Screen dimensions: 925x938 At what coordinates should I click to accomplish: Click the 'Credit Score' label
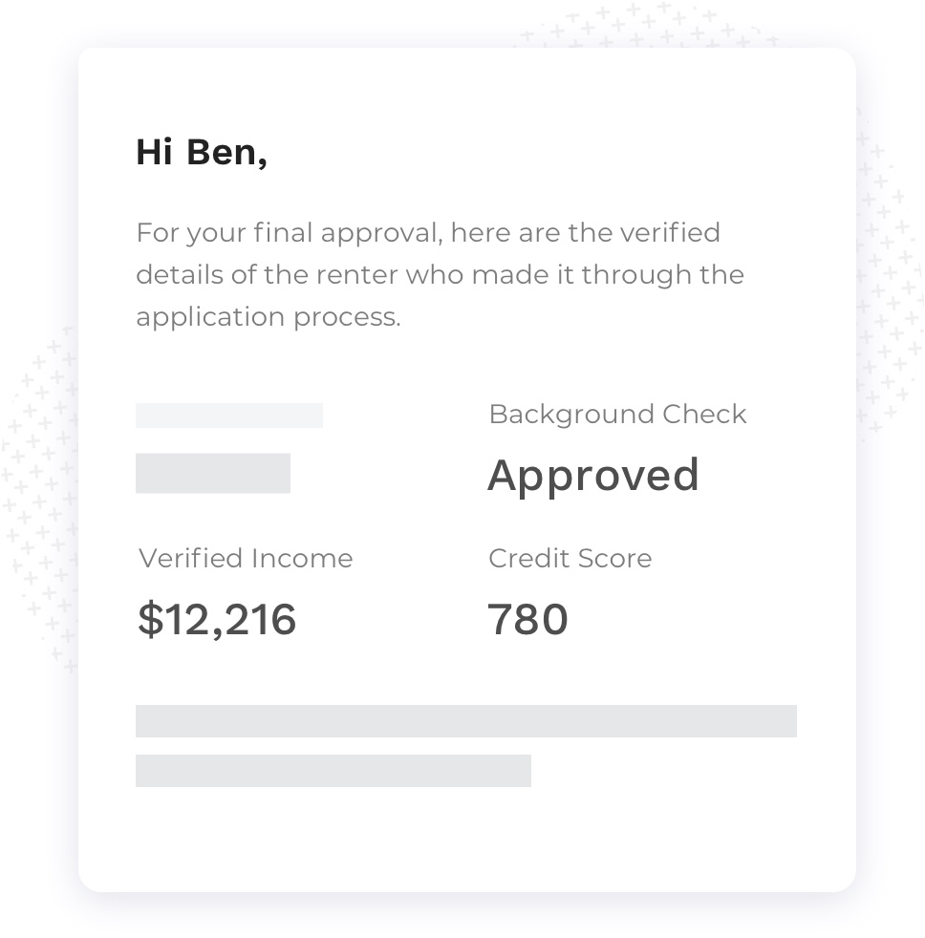pyautogui.click(x=570, y=558)
